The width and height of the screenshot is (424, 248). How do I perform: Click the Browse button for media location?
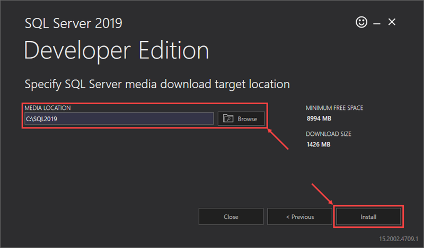click(x=241, y=118)
